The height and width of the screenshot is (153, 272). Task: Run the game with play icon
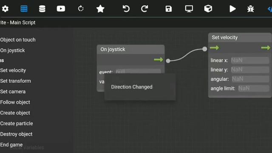[232, 8]
